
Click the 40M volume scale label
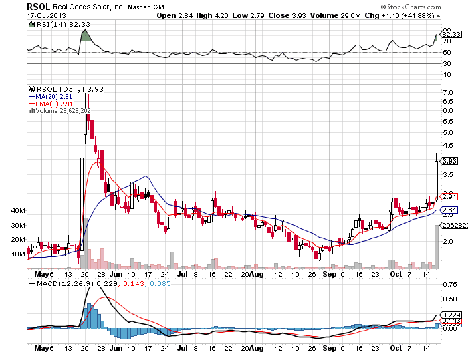click(x=18, y=211)
